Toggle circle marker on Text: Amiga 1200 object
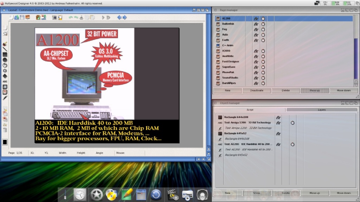This screenshot has width=360, height=202. (x=292, y=123)
